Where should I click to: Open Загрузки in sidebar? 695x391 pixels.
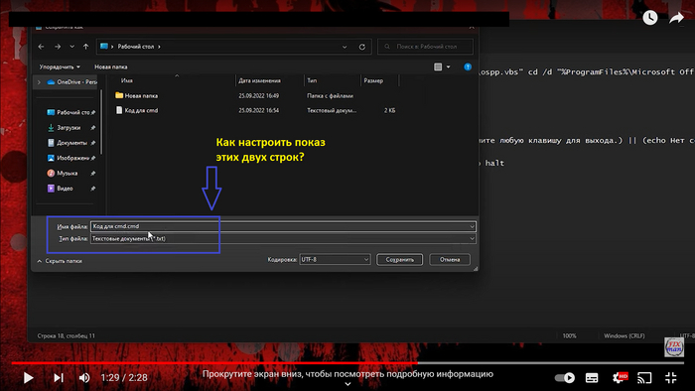tap(70, 128)
